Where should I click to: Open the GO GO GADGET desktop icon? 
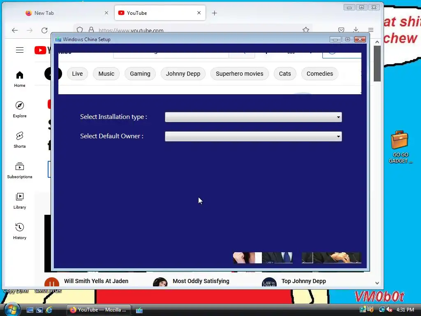(x=400, y=147)
